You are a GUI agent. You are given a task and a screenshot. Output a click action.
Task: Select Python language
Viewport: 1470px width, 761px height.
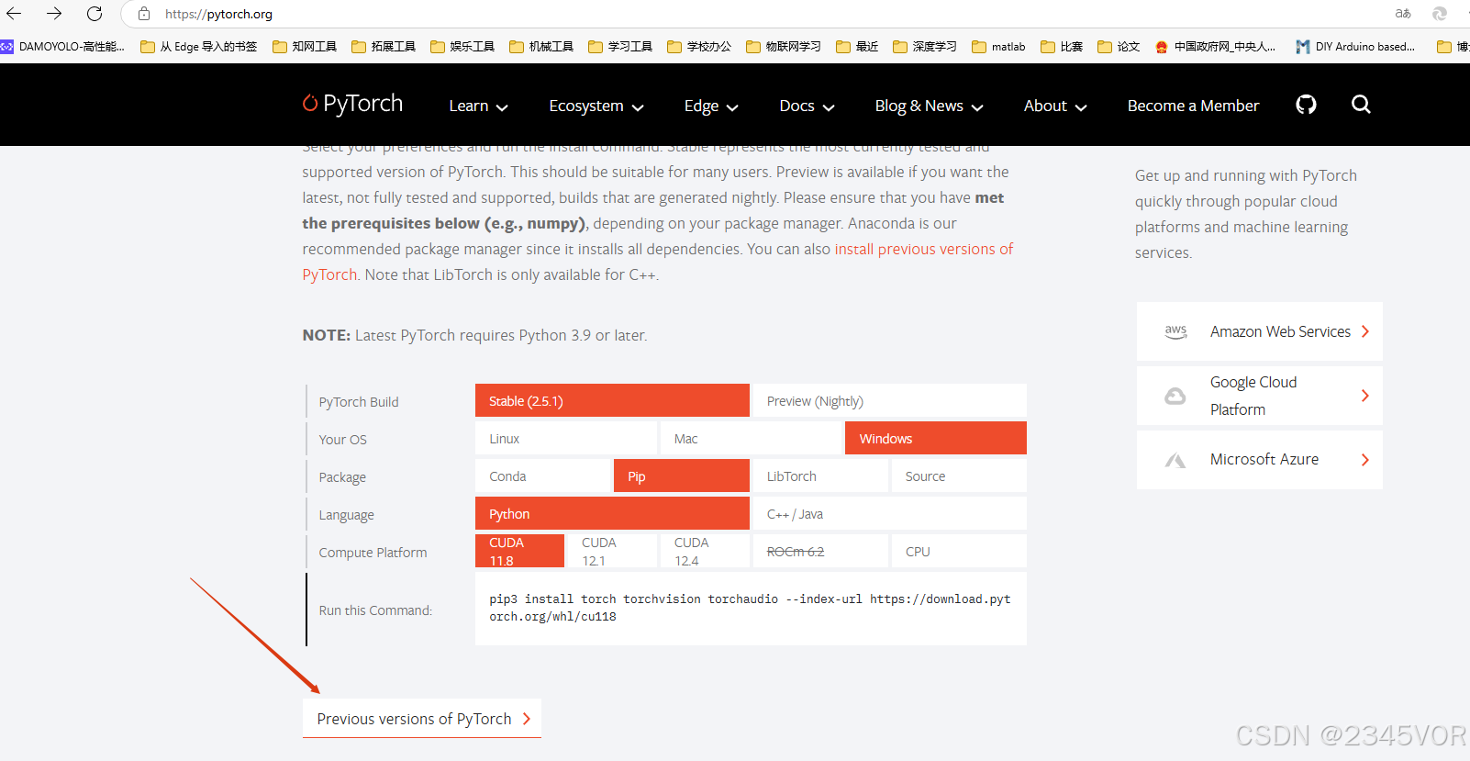pyautogui.click(x=612, y=513)
